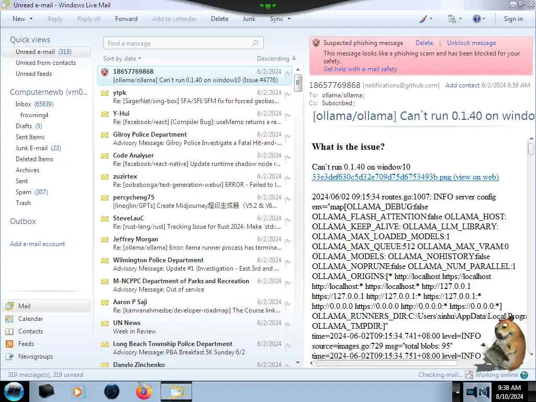This screenshot has height=402, width=536.
Task: Click the phishing shield icon in warning banner
Action: point(316,43)
